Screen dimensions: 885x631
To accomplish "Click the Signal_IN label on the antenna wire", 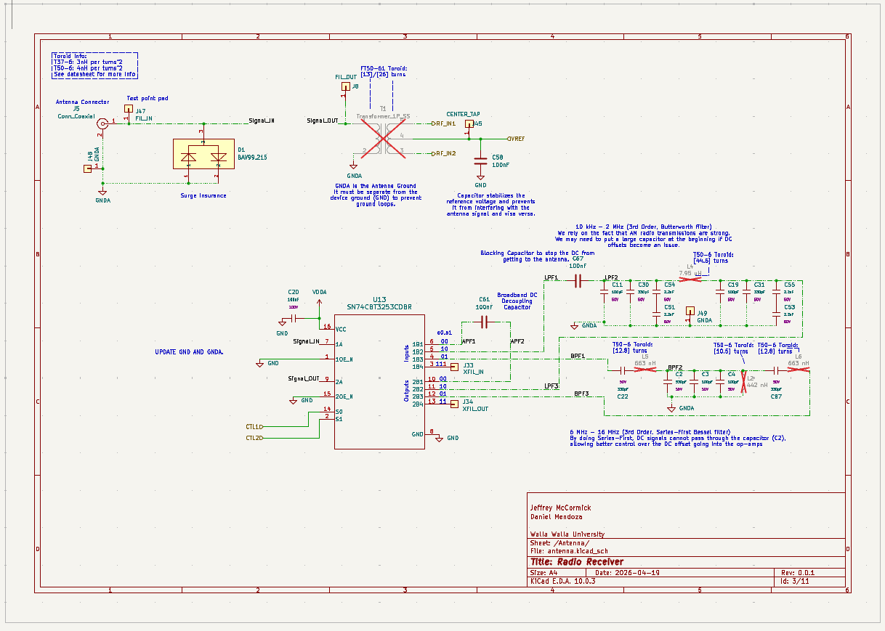I will coord(261,120).
